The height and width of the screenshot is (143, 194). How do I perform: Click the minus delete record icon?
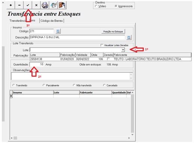tap(19, 5)
